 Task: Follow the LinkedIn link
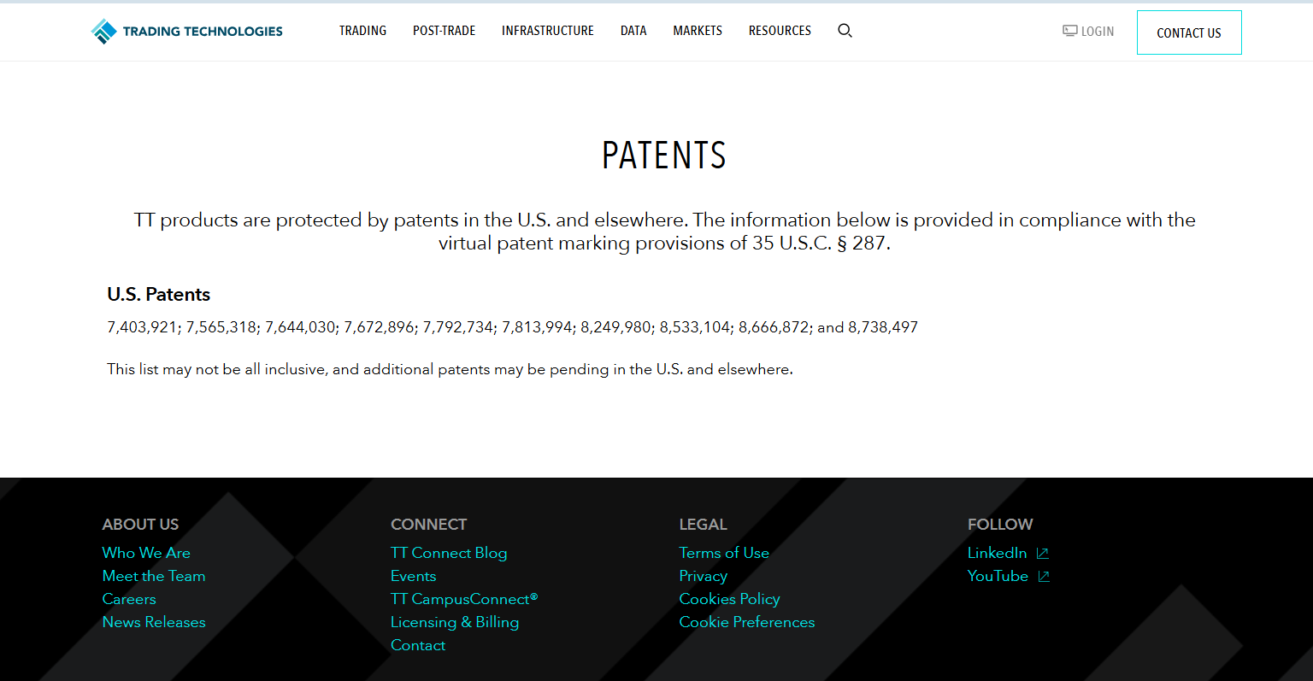click(997, 553)
